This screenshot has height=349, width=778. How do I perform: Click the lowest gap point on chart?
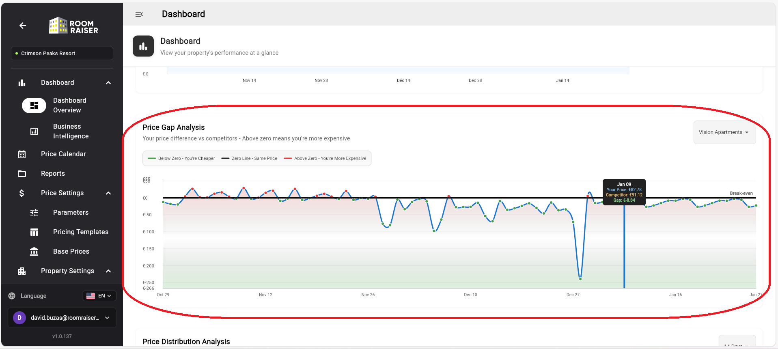click(x=580, y=279)
